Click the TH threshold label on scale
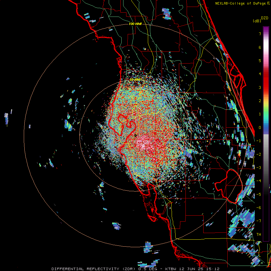This screenshot has width=271, height=271. [259, 234]
